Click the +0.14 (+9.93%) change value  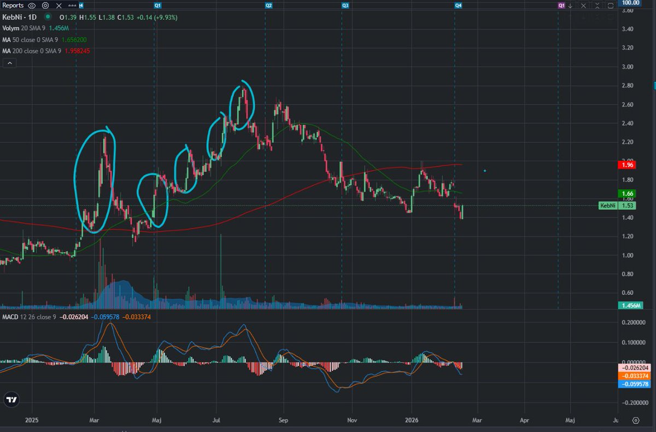pyautogui.click(x=157, y=17)
